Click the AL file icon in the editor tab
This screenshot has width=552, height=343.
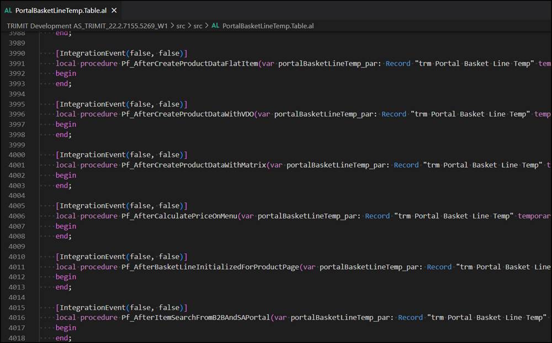coord(9,9)
